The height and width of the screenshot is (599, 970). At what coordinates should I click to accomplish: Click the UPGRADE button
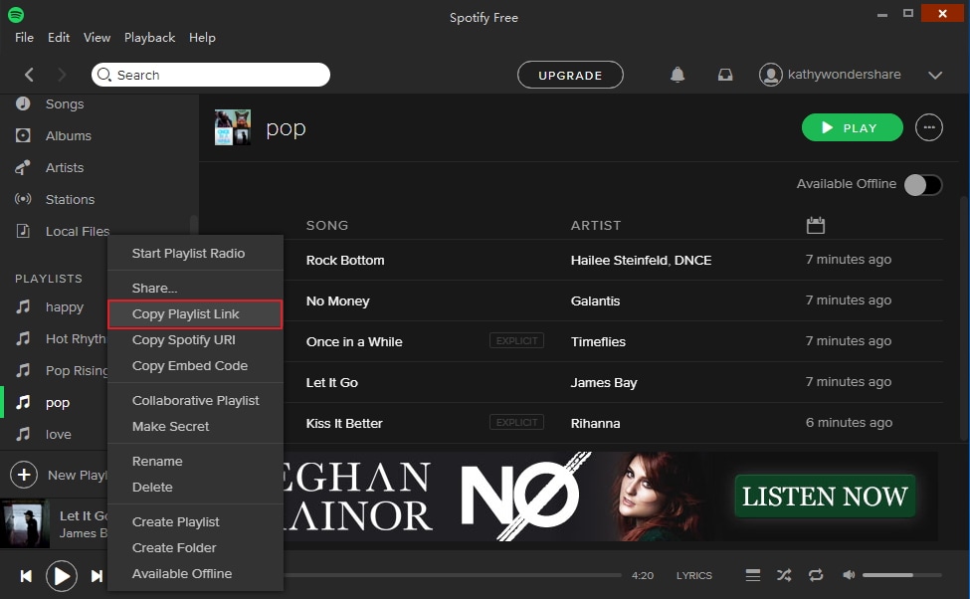click(x=570, y=75)
